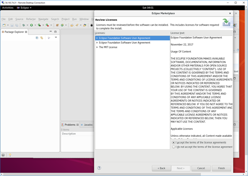
Task: Open the Source menu
Action: [x=19, y=19]
